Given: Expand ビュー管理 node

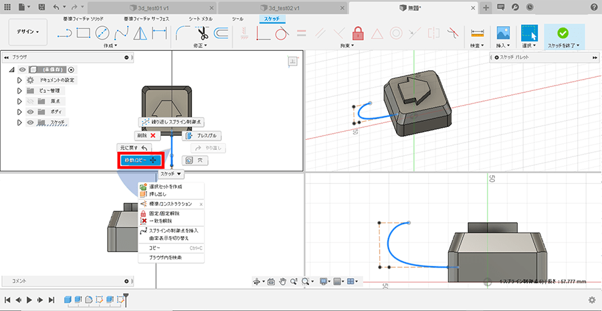Looking at the screenshot, I should pos(19,91).
